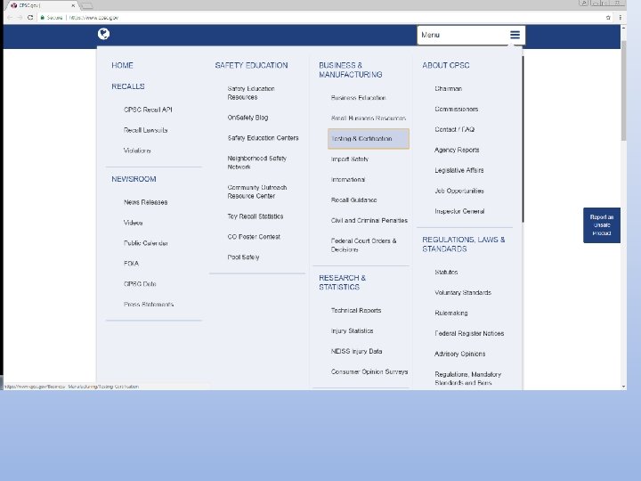This screenshot has height=481, width=641.
Task: Open Consumer Opinion Surveys link
Action: point(369,371)
